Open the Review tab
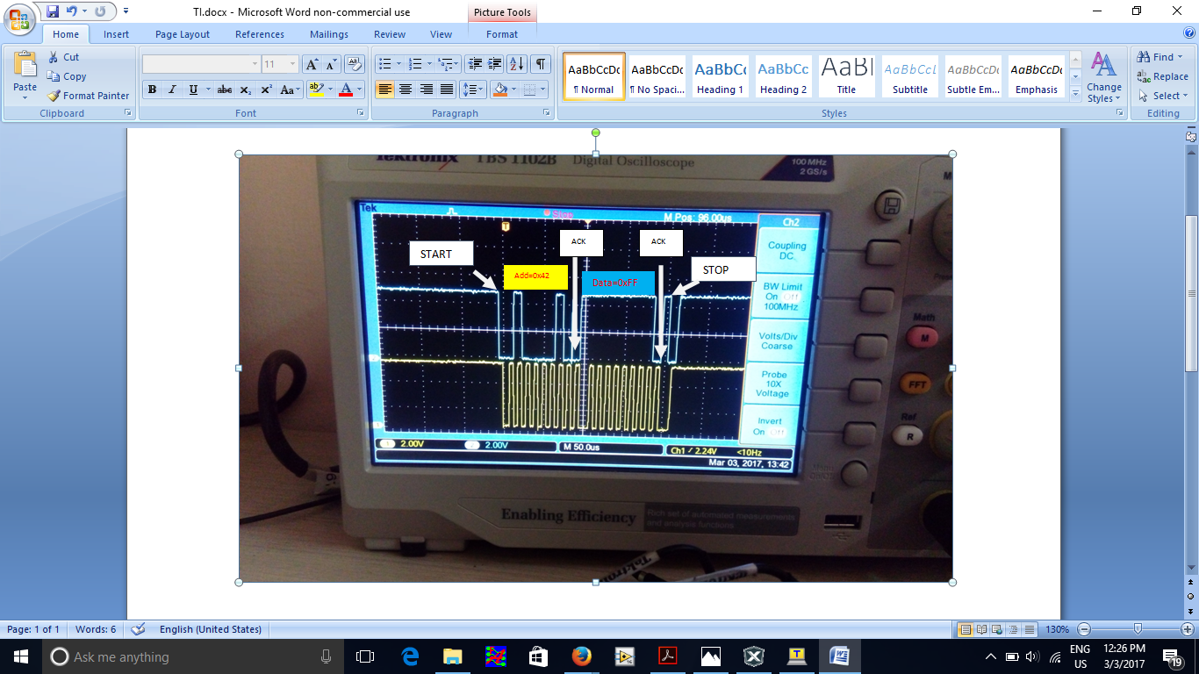 tap(390, 34)
